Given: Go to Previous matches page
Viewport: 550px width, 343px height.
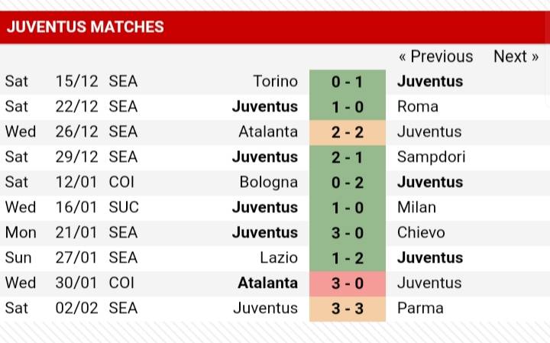Looking at the screenshot, I should pos(436,57).
